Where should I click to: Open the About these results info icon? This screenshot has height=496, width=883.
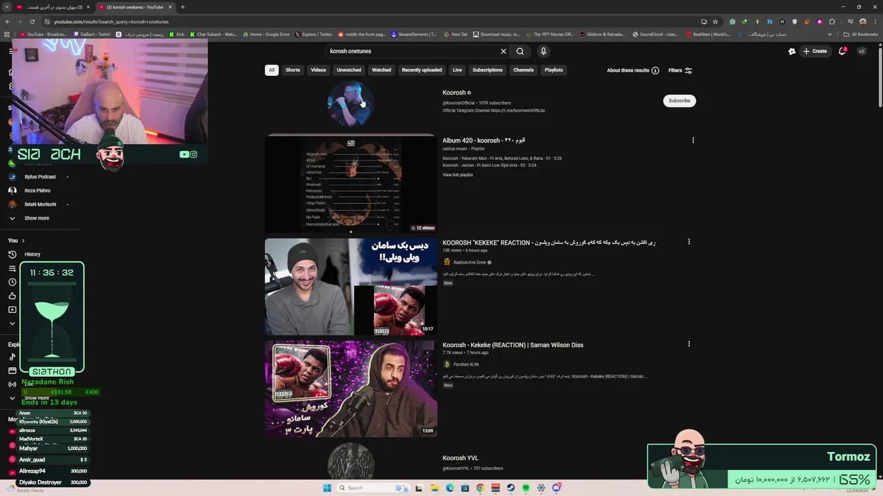[655, 70]
